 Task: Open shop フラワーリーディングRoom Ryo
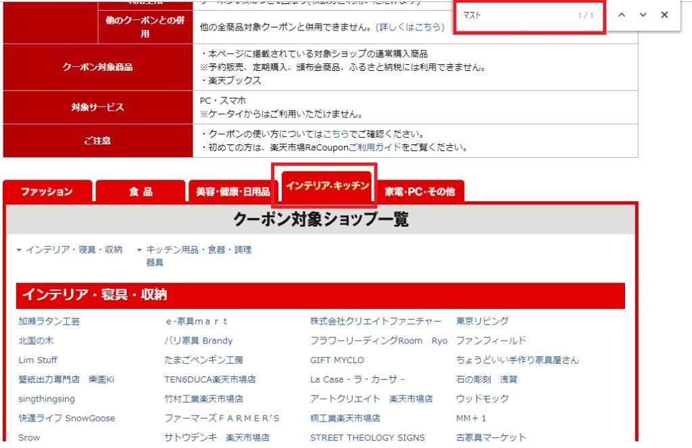pos(378,341)
